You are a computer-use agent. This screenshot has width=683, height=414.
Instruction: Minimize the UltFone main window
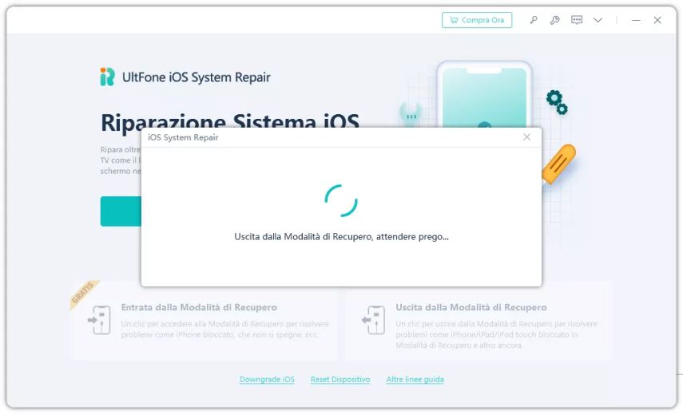pyautogui.click(x=636, y=20)
